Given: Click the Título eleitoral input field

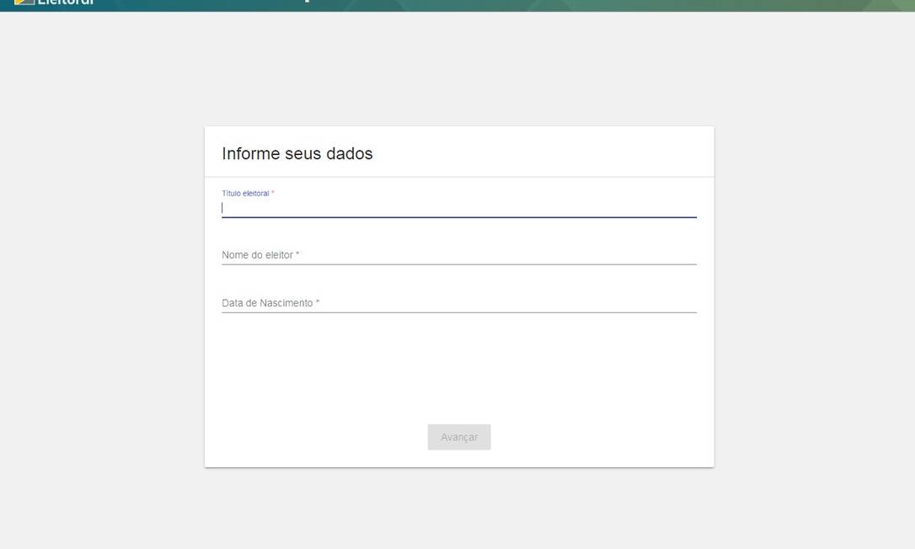Looking at the screenshot, I should coord(459,207).
